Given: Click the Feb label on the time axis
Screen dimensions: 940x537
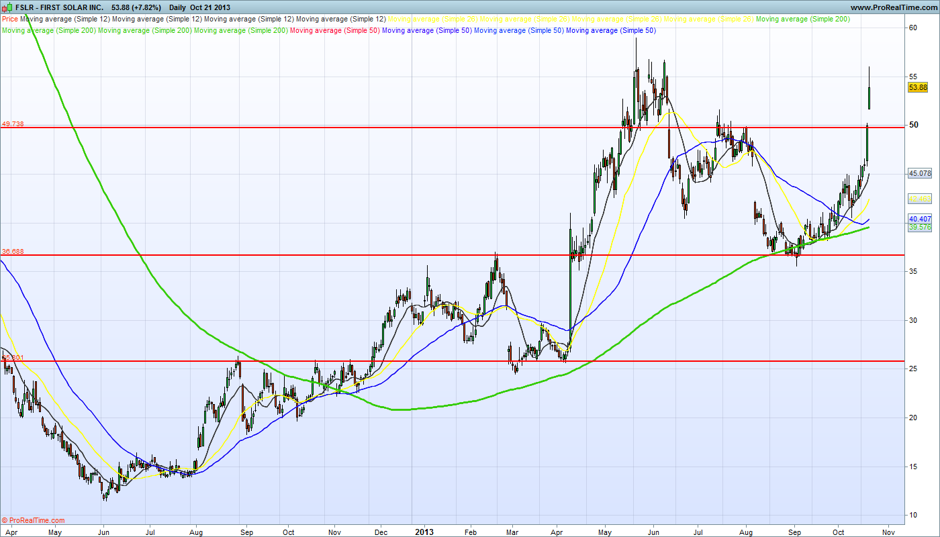Looking at the screenshot, I should coord(471,532).
